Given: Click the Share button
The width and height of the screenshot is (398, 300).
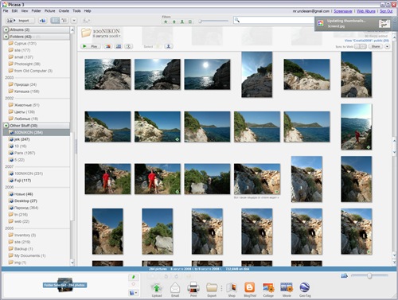Looking at the screenshot, I should pos(376,46).
